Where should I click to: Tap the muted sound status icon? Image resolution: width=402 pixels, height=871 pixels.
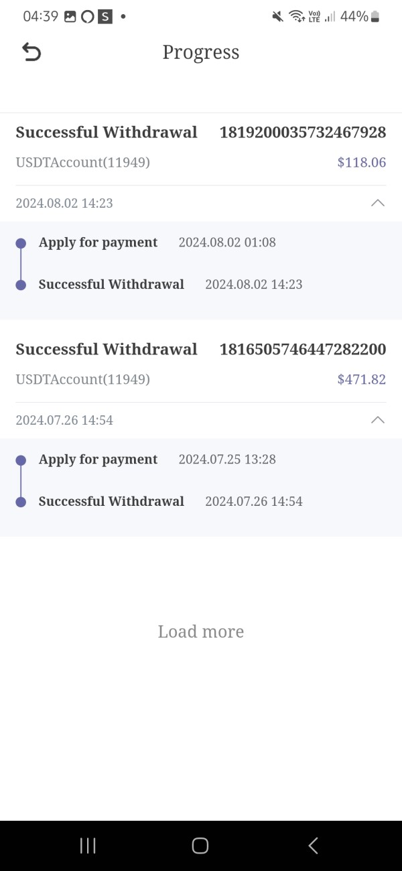coord(277,17)
